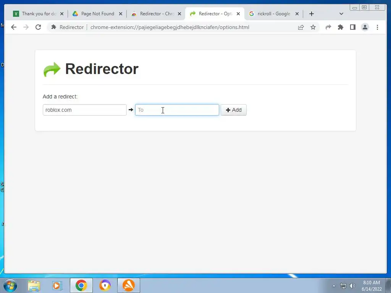Open the network tray icon
Viewport: 391px width, 293px height.
coord(343,286)
